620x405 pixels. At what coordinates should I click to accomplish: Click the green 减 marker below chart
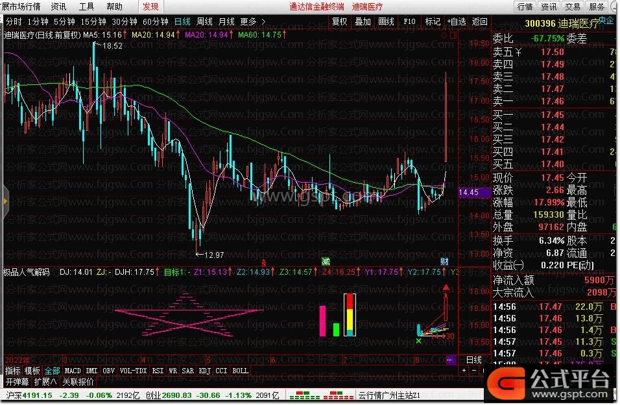(326, 261)
